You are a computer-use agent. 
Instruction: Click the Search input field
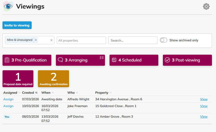click(x=133, y=40)
